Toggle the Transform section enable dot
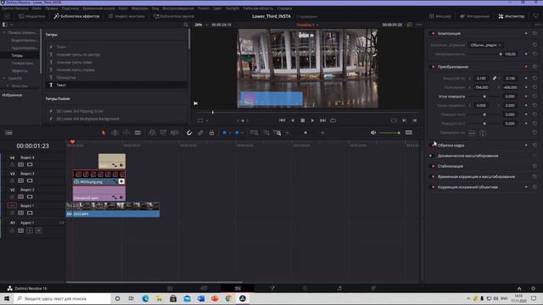543x305 pixels. point(433,67)
